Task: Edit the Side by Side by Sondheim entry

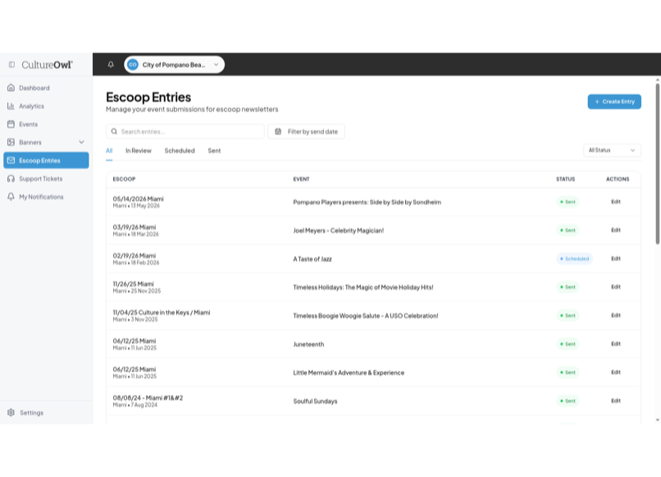Action: click(x=616, y=202)
